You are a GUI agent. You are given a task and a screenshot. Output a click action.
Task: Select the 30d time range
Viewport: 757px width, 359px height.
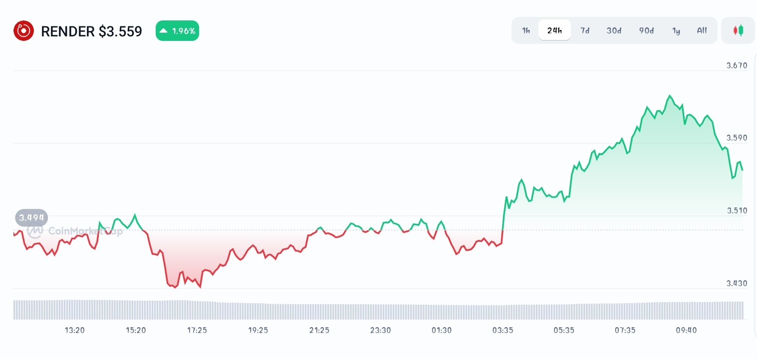coord(614,30)
